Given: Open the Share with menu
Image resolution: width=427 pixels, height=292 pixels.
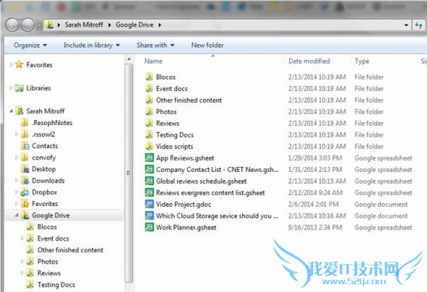Looking at the screenshot, I should pyautogui.click(x=155, y=45).
